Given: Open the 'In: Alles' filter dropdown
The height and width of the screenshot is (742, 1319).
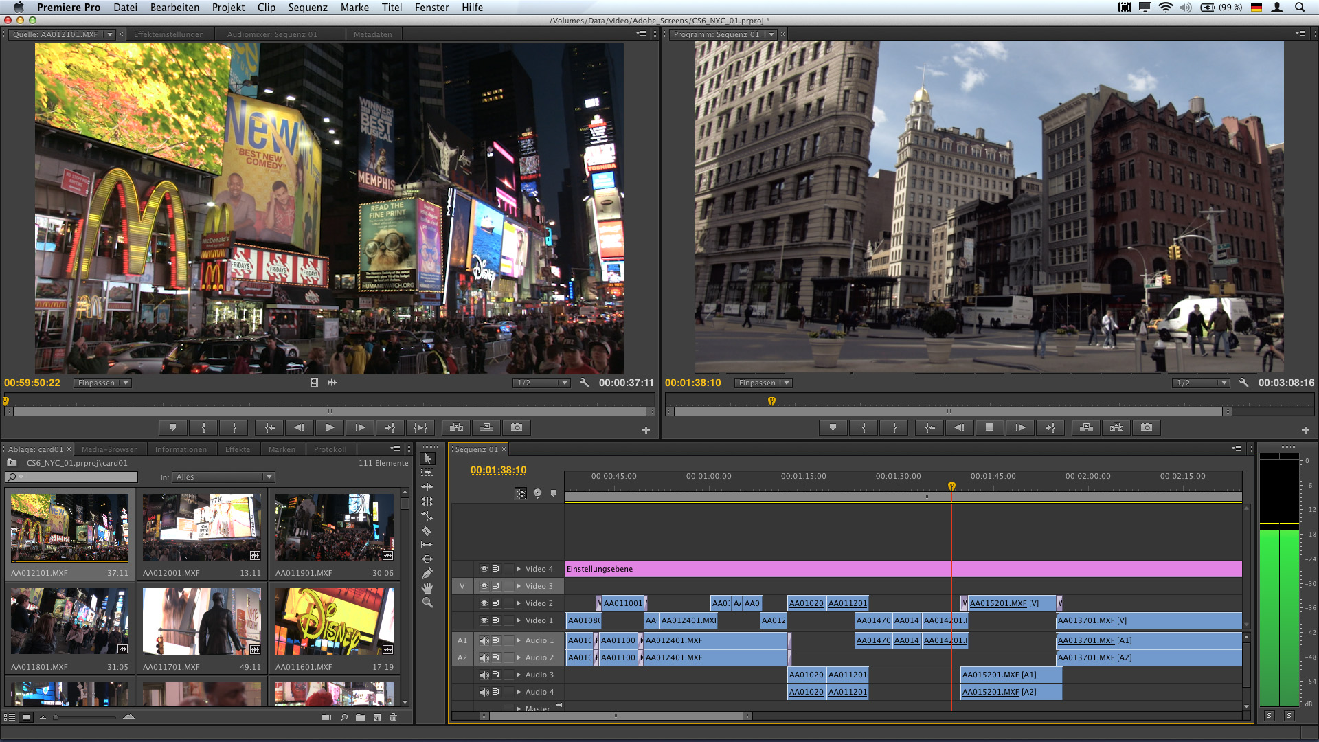Looking at the screenshot, I should (x=224, y=477).
